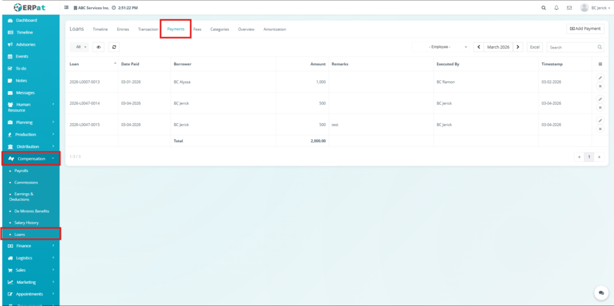Click the refresh icon in loans toolbar
The width and height of the screenshot is (614, 306).
(115, 47)
